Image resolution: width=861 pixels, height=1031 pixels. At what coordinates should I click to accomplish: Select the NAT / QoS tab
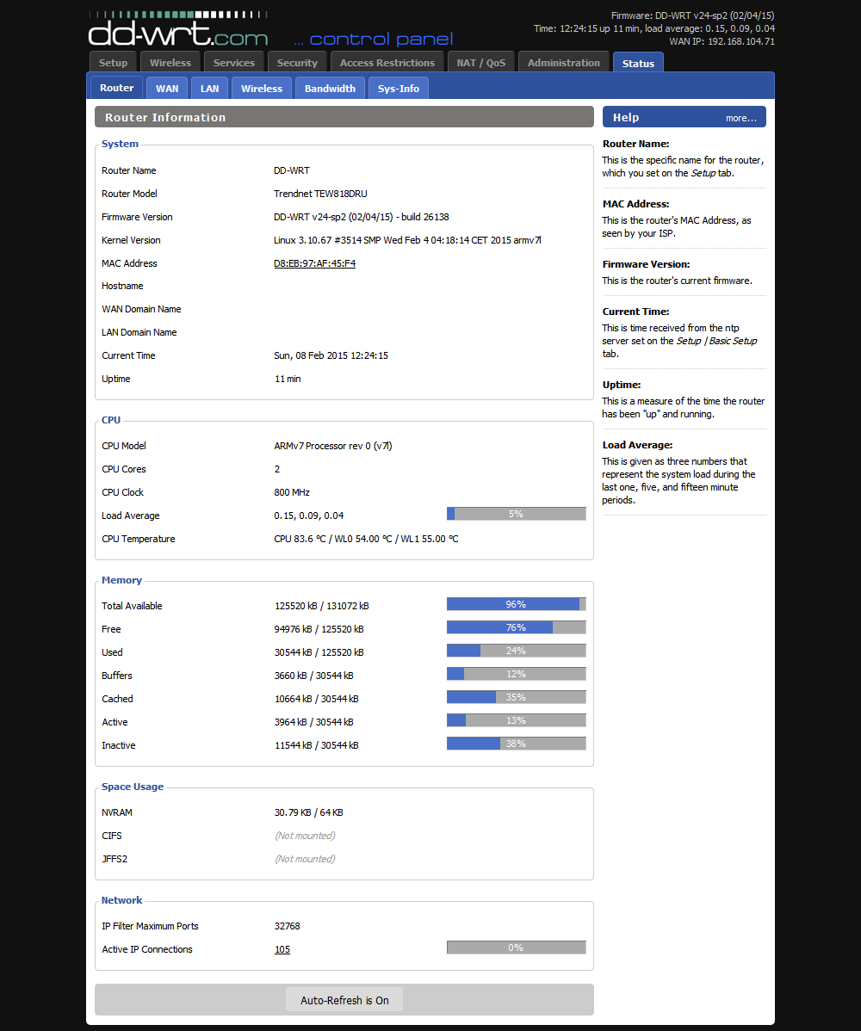[480, 63]
